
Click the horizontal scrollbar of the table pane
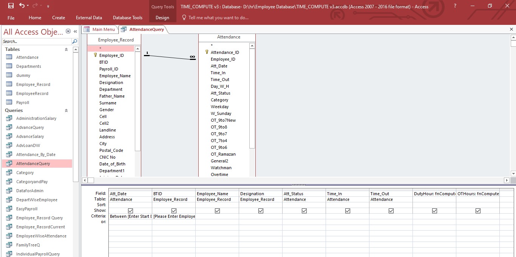tap(295, 181)
